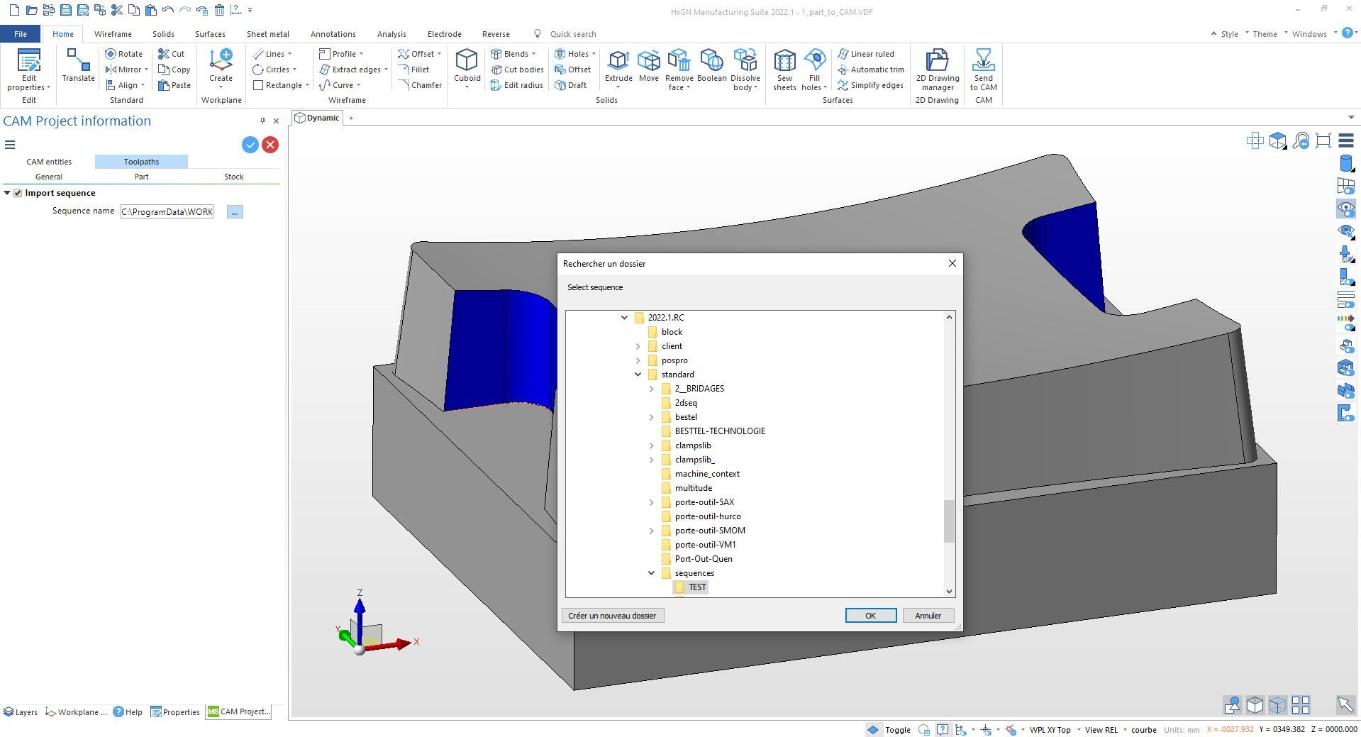This screenshot has height=737, width=1361.
Task: Click the Sew sheets tool
Action: (x=784, y=70)
